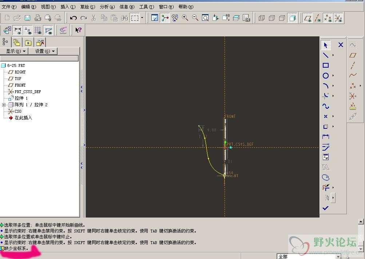Select the Fillet sketch tool
This screenshot has width=365, height=259.
tap(326, 96)
